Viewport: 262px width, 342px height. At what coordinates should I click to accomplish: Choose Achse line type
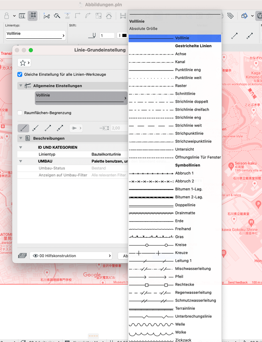175,54
